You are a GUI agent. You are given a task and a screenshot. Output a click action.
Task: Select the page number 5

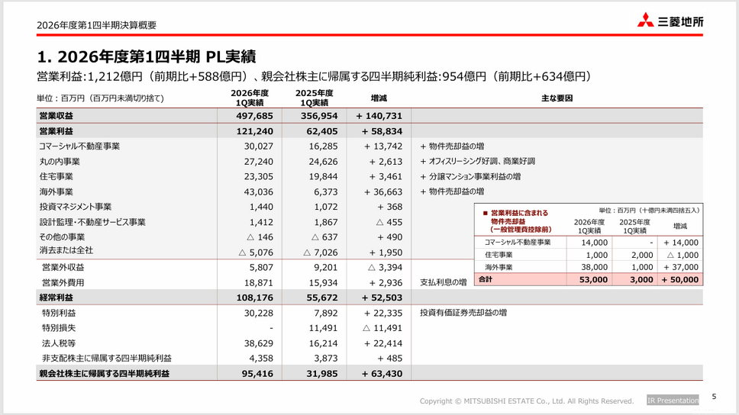[714, 397]
